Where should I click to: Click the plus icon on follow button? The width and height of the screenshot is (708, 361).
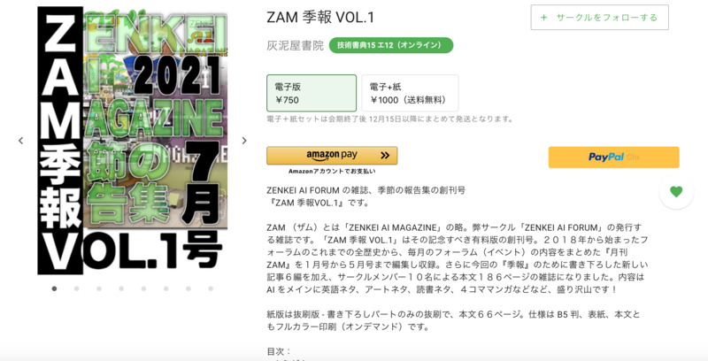[x=543, y=18]
